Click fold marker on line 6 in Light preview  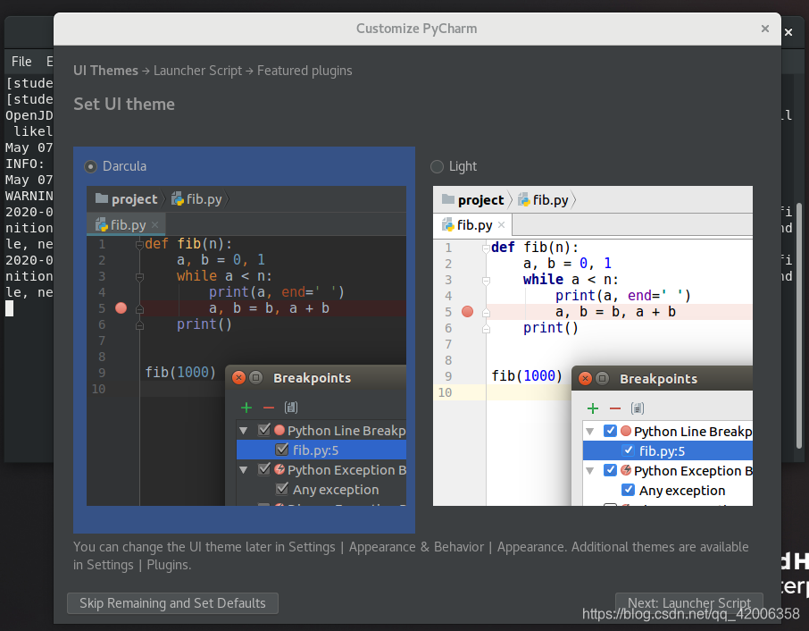click(x=486, y=329)
